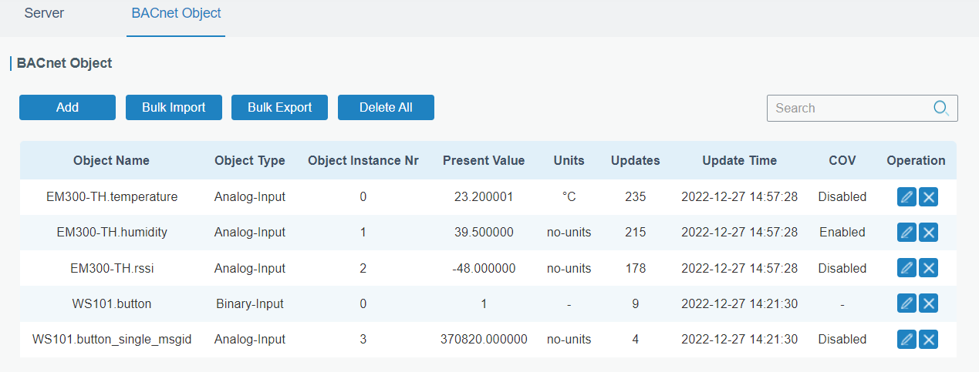Focus the Search input field
This screenshot has width=979, height=372.
click(849, 108)
